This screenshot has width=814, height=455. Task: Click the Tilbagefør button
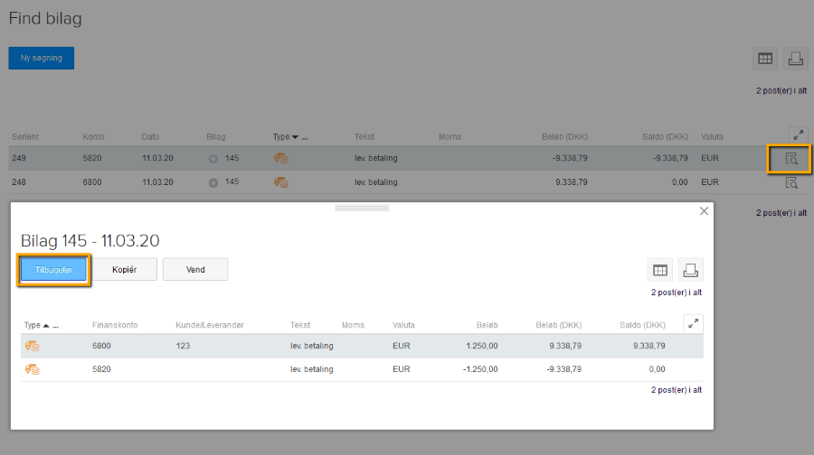pyautogui.click(x=54, y=269)
